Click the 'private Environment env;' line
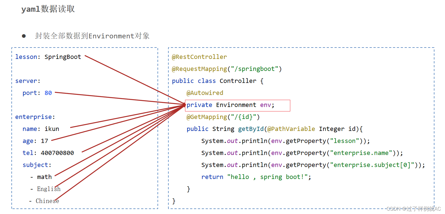The width and height of the screenshot is (445, 214). 238,106
